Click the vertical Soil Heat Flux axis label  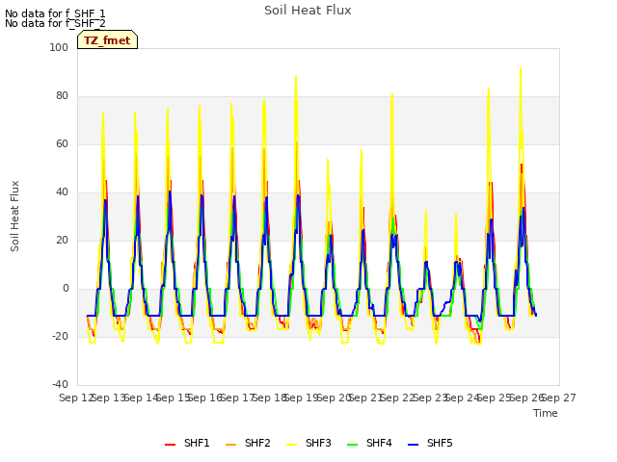(14, 216)
